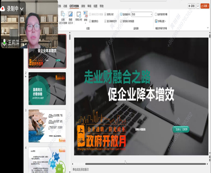
Task: Toggle the 播放旁白 (Play Narrations) checkbox
Action: coord(90,21)
